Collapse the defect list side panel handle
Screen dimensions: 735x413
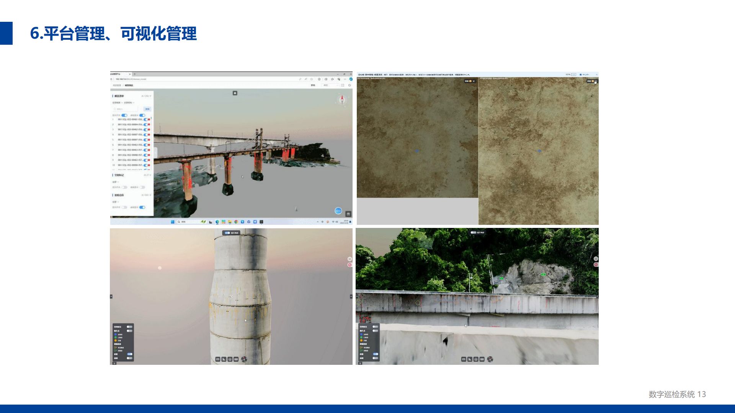click(155, 152)
